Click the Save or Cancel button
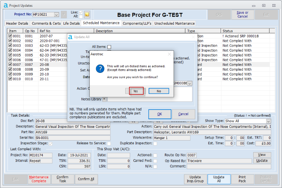The height and width of the screenshot is (188, 282). tap(242, 15)
